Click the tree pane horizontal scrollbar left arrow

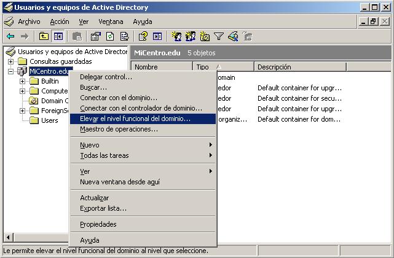(x=7, y=237)
